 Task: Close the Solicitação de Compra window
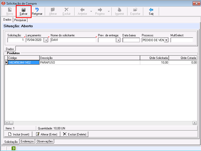pos(196,4)
